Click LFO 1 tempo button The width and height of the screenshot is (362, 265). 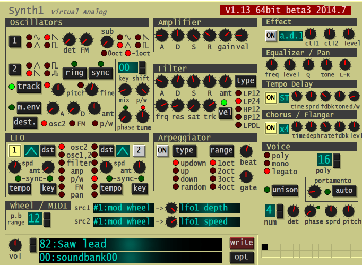pos(20,189)
